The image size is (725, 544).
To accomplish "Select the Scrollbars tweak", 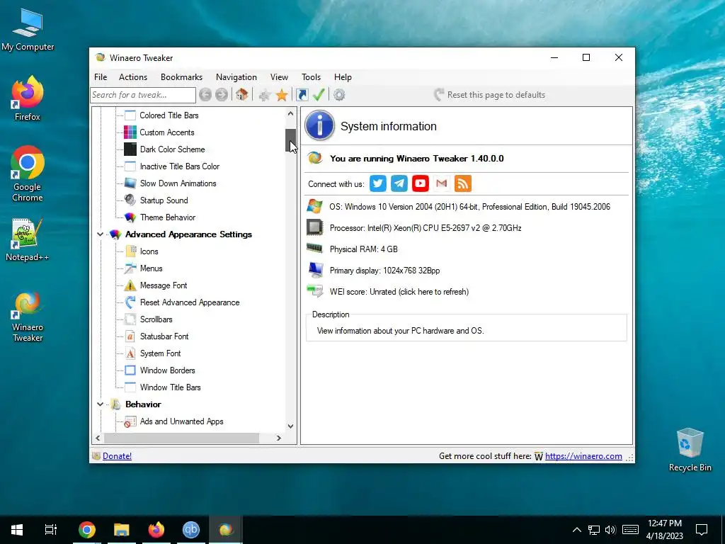I will tap(156, 319).
